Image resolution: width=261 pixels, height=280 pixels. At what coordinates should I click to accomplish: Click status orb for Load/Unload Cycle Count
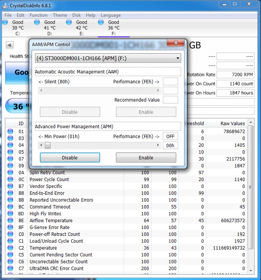pyautogui.click(x=10, y=241)
